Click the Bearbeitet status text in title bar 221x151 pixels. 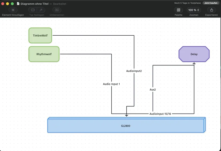[x=60, y=4]
